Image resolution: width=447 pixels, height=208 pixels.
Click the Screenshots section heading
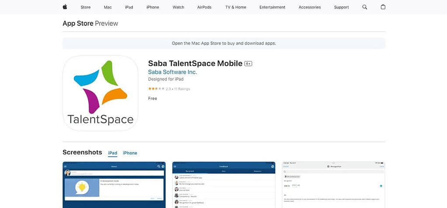tap(83, 152)
